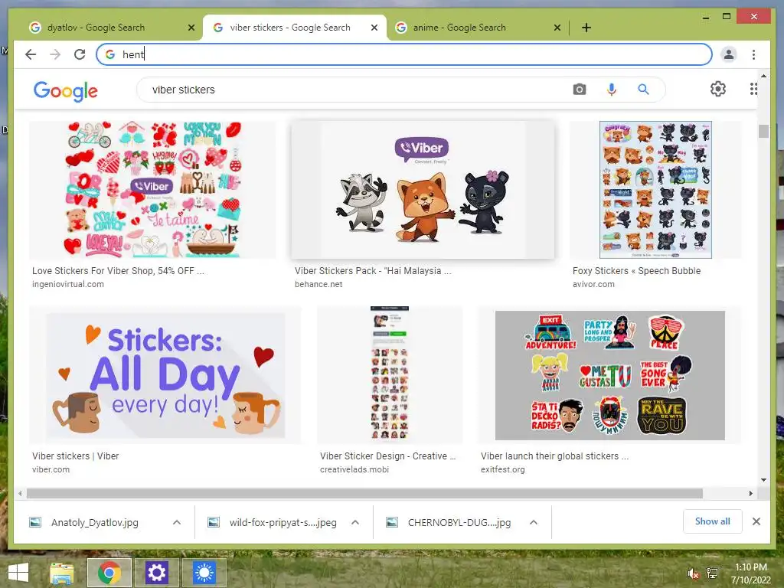Expand options for wild-fox-pripyat download
Viewport: 784px width, 588px height.
[355, 522]
